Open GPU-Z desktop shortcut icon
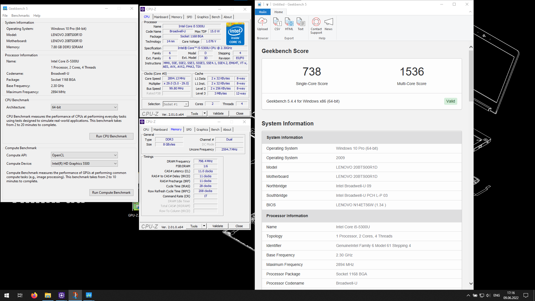The height and width of the screenshot is (301, 535). tap(135, 210)
